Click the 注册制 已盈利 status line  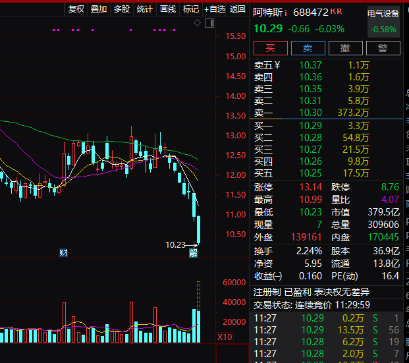(312, 292)
